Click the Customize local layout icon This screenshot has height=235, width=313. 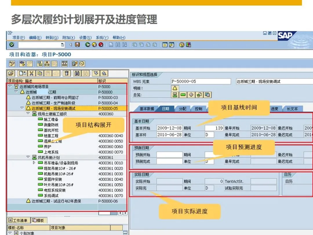[188, 45]
